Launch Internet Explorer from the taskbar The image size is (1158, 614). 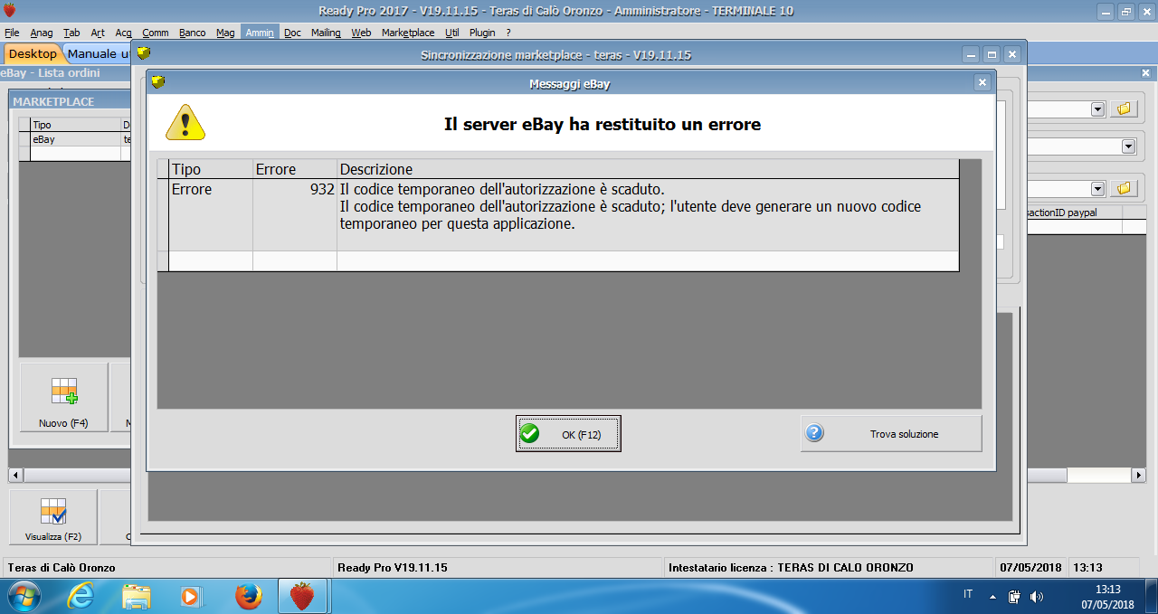tap(81, 596)
